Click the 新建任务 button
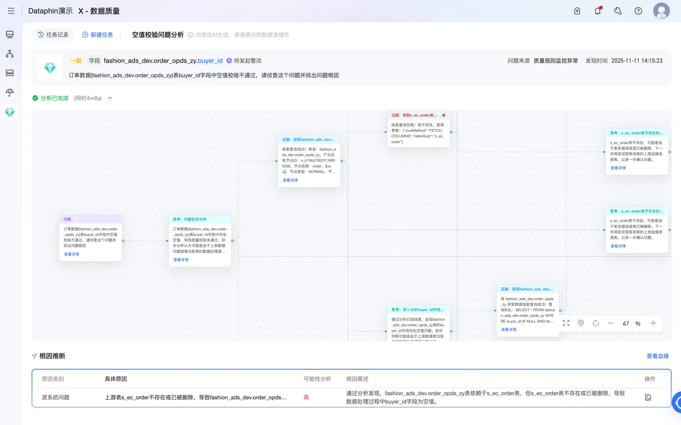 pyautogui.click(x=97, y=35)
